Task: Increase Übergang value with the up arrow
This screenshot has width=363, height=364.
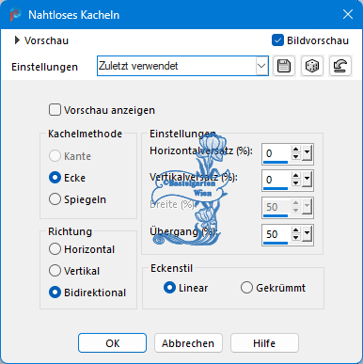Action: coord(296,230)
